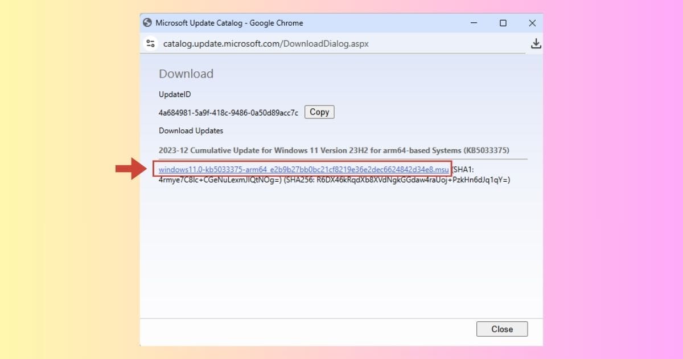This screenshot has width=683, height=359.
Task: Click the Close button at the bottom
Action: [x=502, y=329]
